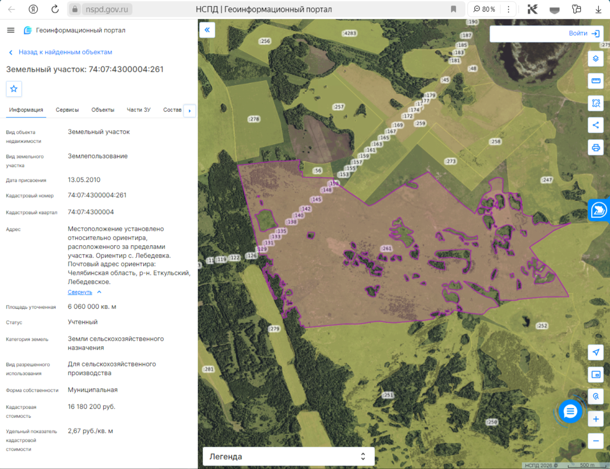
Task: Zoom in on the map
Action: tap(596, 419)
